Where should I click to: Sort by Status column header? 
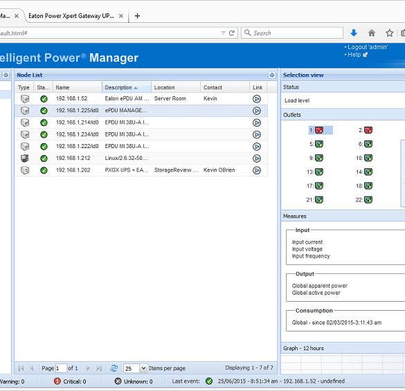click(x=44, y=88)
